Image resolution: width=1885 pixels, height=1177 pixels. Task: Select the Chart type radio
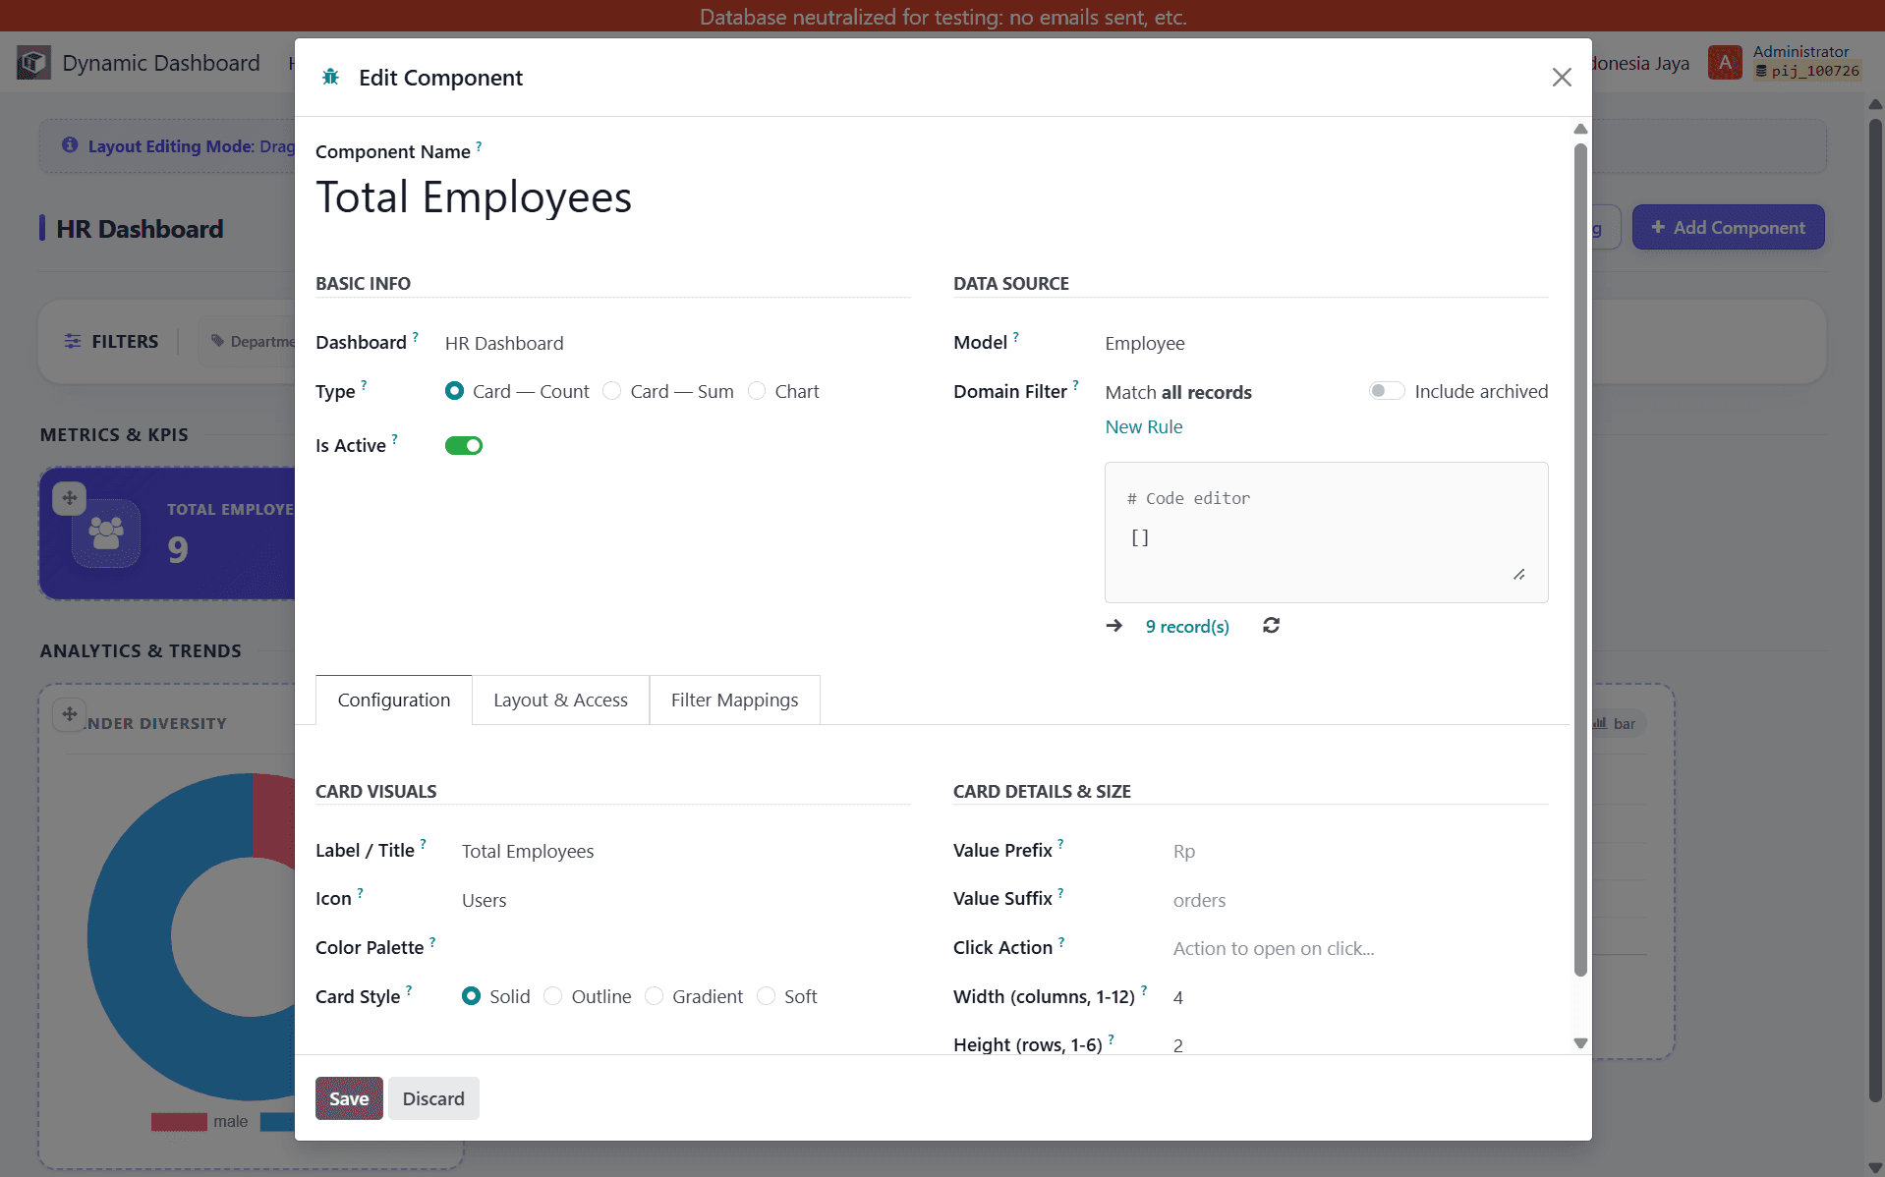(x=757, y=391)
